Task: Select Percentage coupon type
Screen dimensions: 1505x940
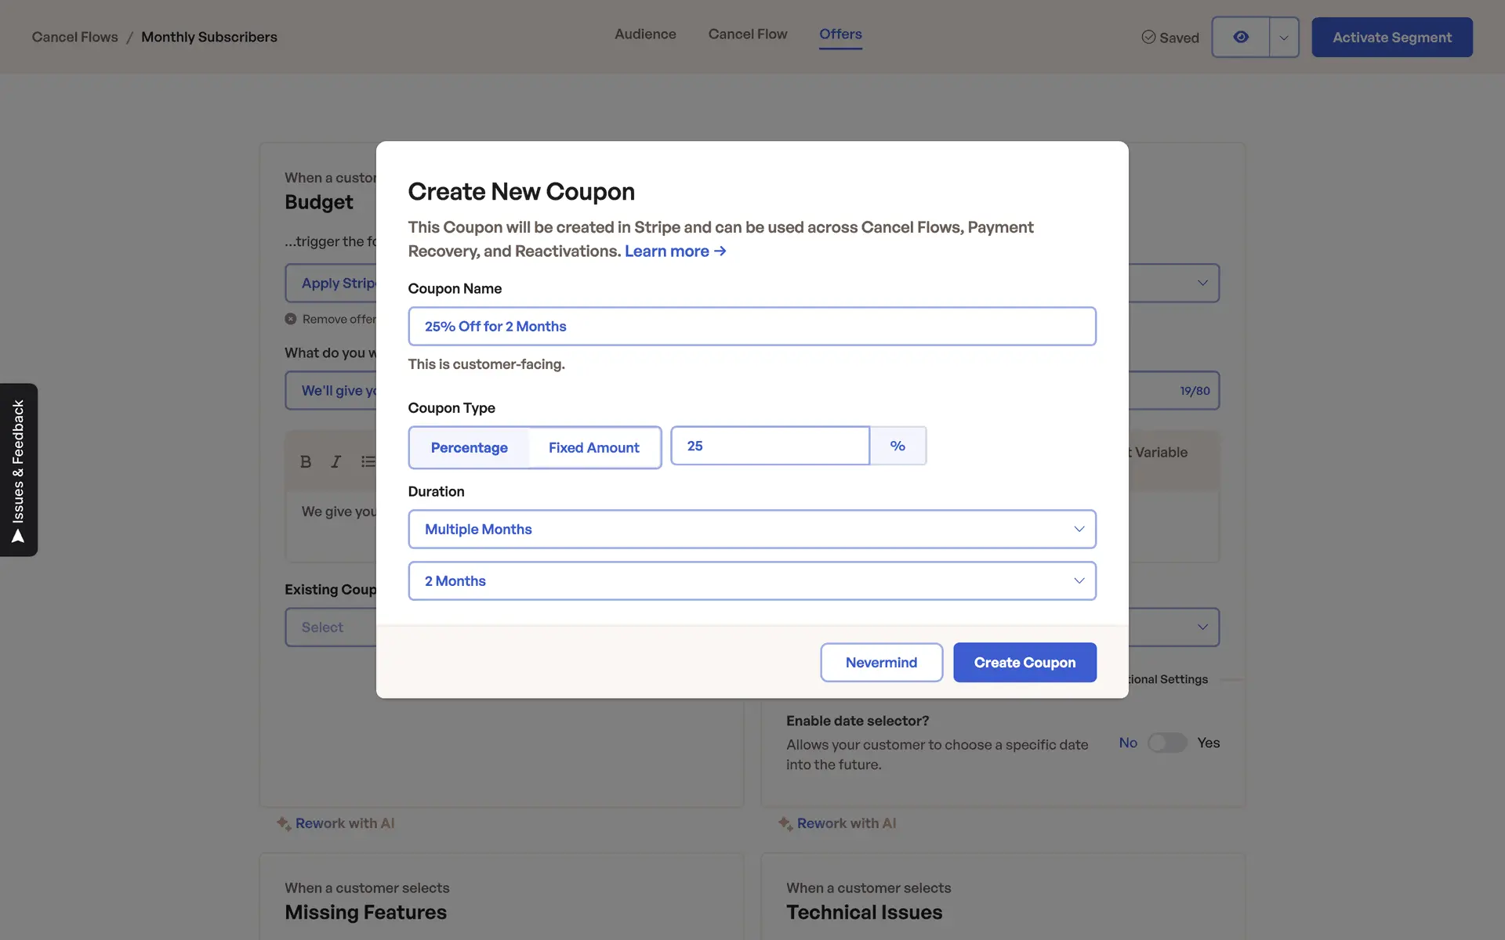Action: tap(469, 447)
